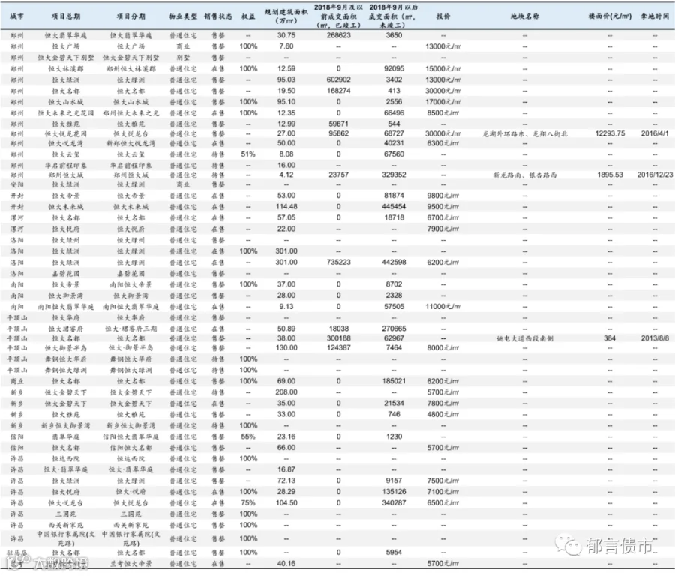Viewport: 675px width, 576px height.
Task: Select the cell with value 300188
Action: click(x=339, y=338)
